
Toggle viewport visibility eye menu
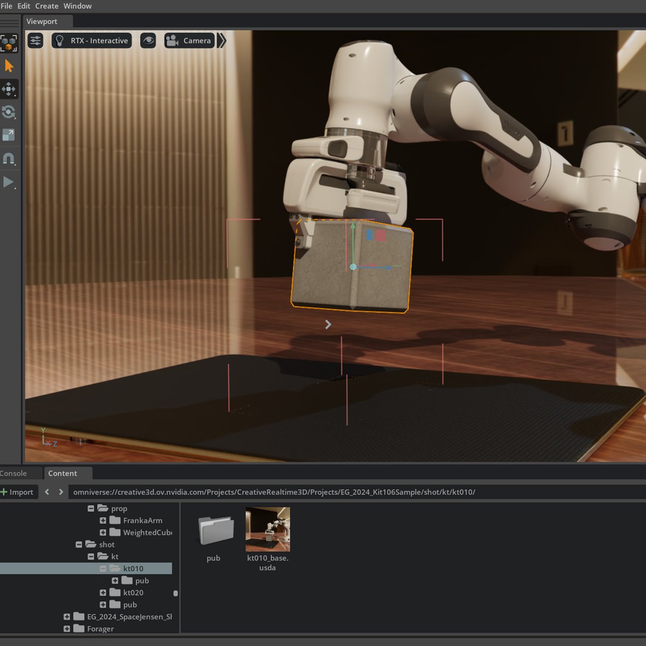click(148, 40)
